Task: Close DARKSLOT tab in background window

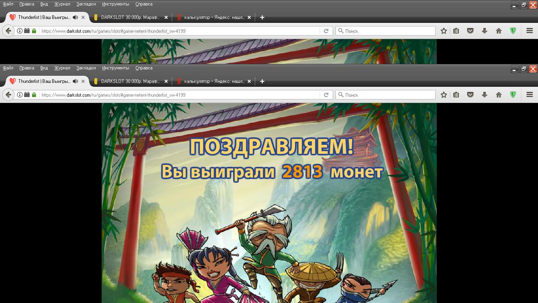Action: [x=166, y=17]
